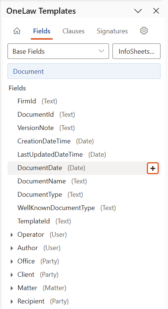The width and height of the screenshot is (168, 309).
Task: Expand the Author (User) node
Action: pyautogui.click(x=12, y=248)
